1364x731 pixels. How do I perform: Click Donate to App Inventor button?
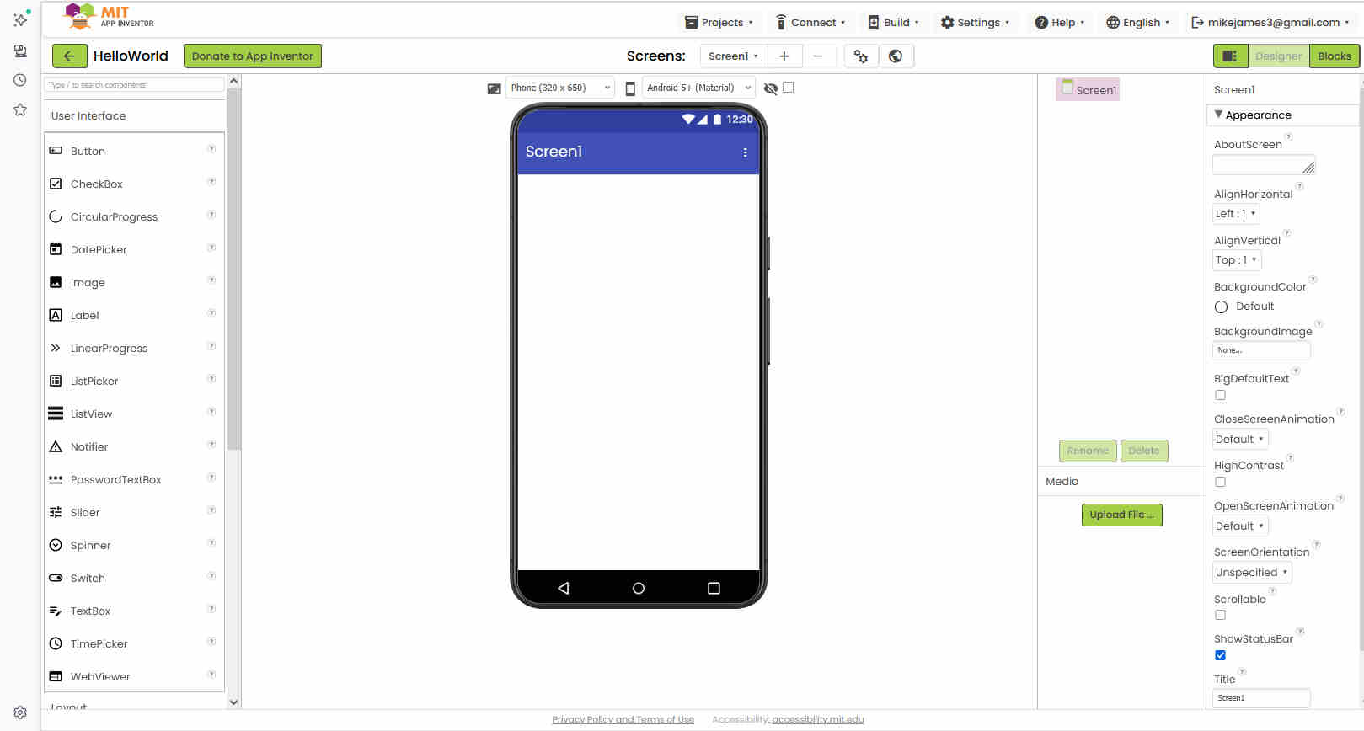pyautogui.click(x=252, y=56)
